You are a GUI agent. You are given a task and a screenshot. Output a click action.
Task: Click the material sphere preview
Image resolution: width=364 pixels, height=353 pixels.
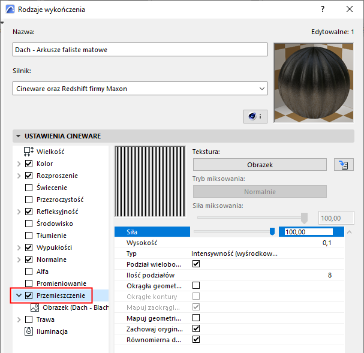(x=314, y=83)
